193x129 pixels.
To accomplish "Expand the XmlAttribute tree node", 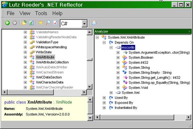I will 25,57.
